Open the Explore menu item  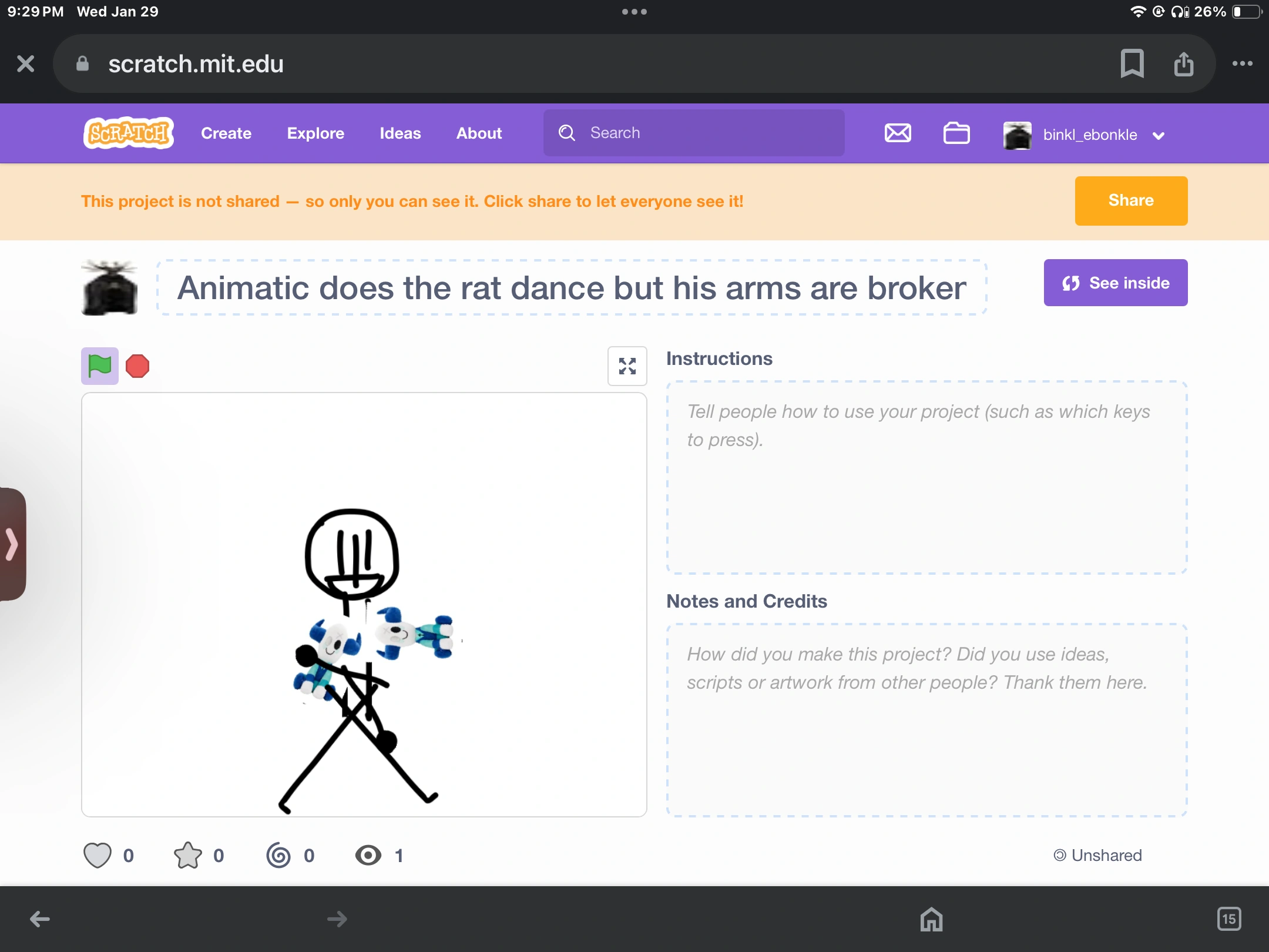pyautogui.click(x=315, y=133)
